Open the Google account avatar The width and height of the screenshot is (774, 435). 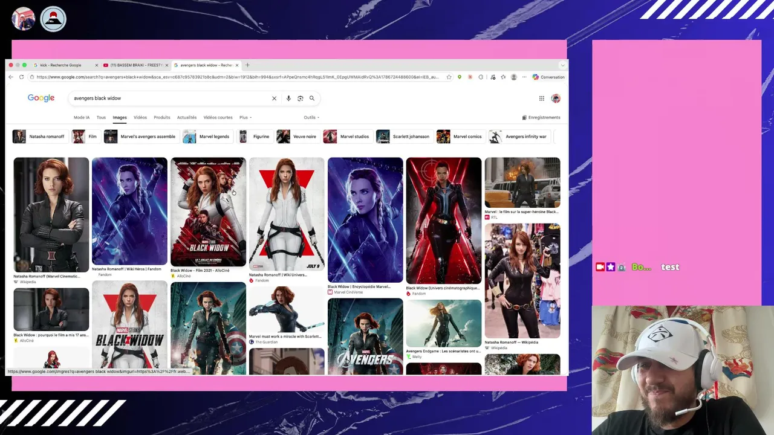(556, 98)
